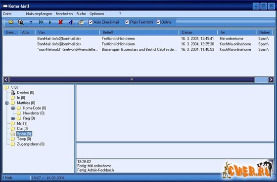Click the horizontal scrollbar right arrow
Screen dimensions: 277x182
[x=271, y=79]
